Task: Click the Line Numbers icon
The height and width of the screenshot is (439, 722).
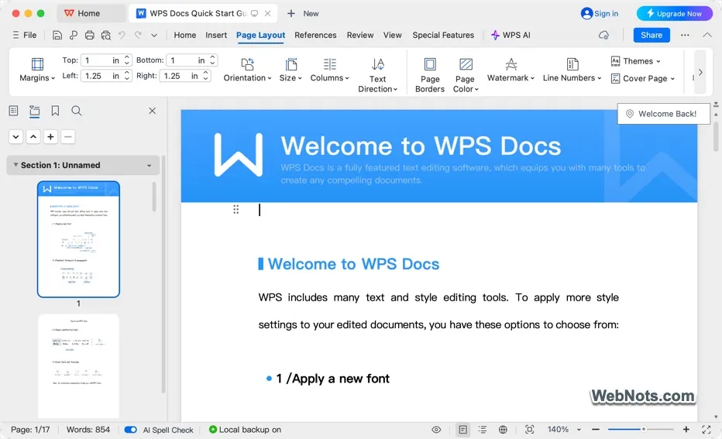Action: pyautogui.click(x=572, y=65)
